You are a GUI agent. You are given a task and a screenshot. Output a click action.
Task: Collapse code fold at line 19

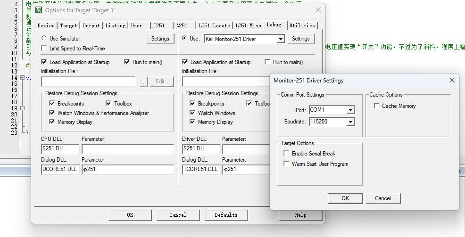coord(22,108)
